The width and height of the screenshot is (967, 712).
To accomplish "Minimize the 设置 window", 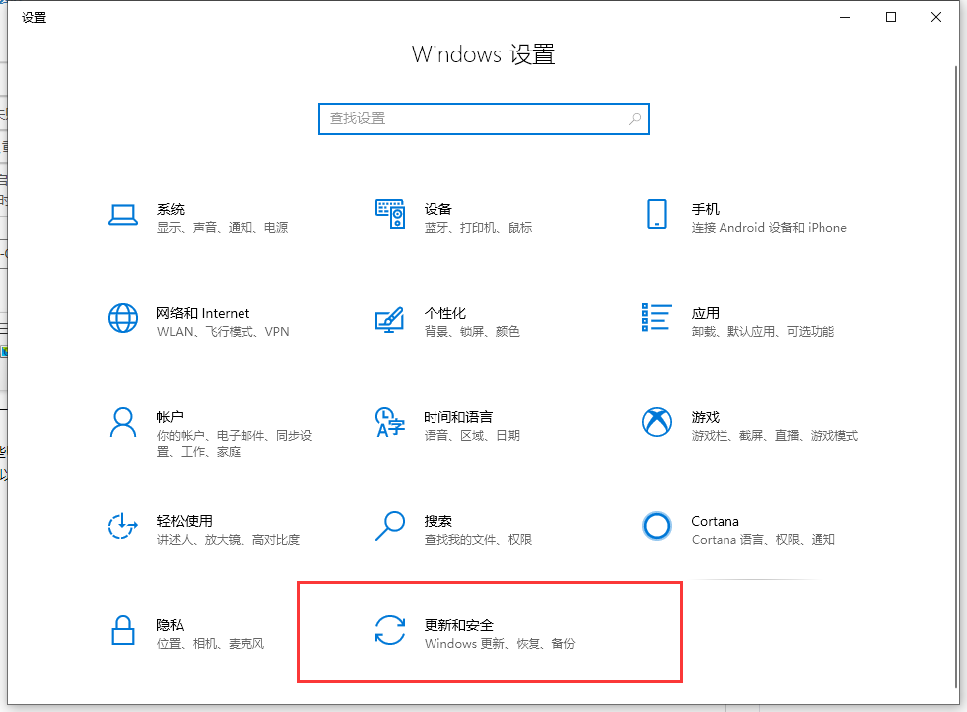I will point(845,17).
